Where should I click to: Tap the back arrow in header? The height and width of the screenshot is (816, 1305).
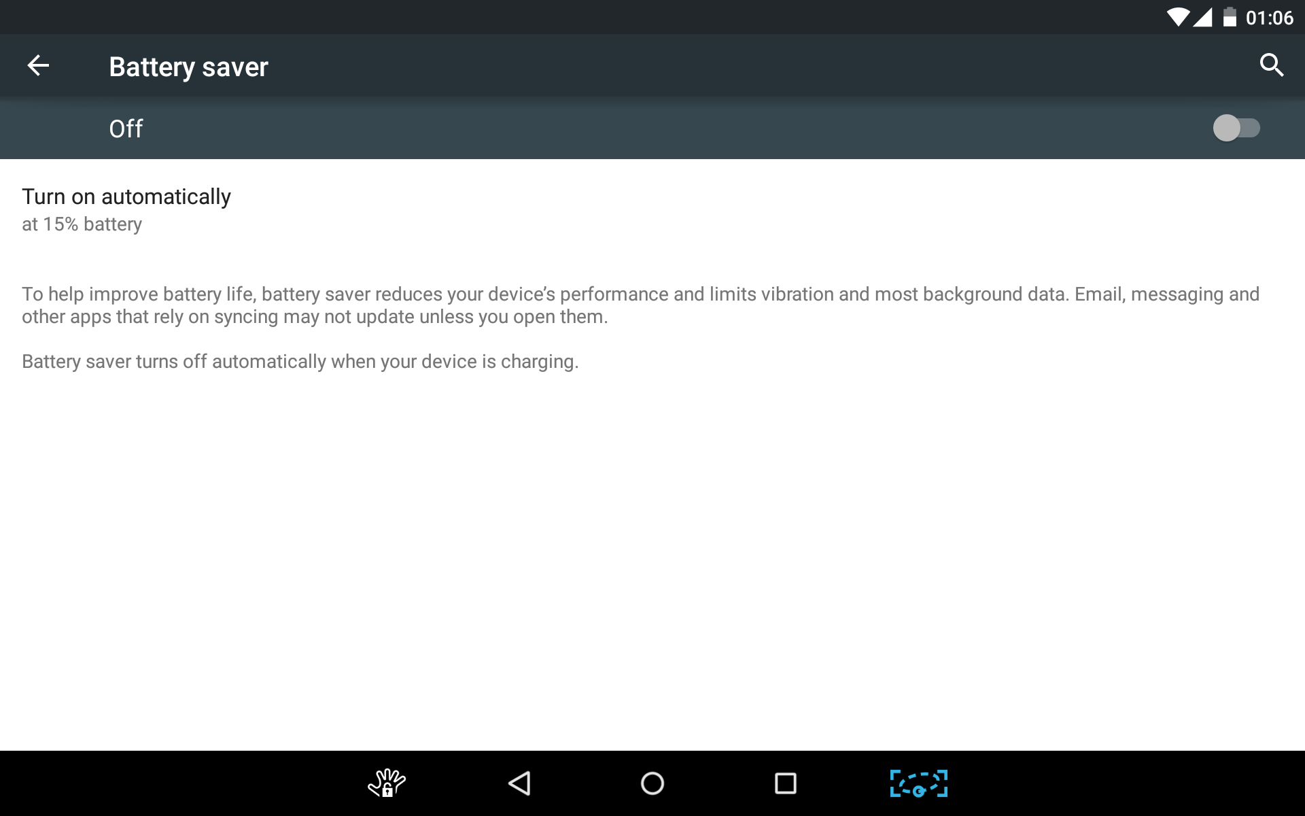point(38,66)
